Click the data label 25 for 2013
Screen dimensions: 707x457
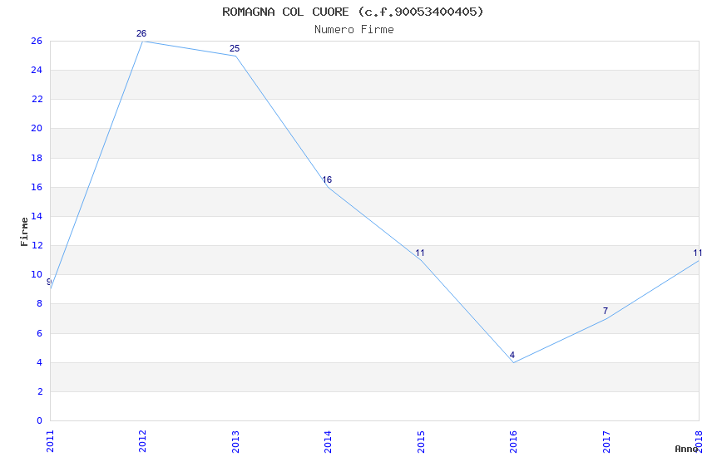click(x=235, y=48)
